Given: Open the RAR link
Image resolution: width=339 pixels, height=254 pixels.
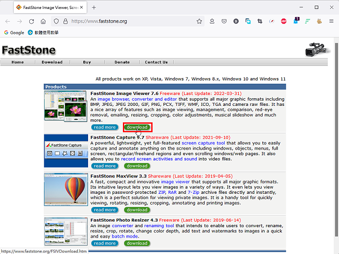Looking at the screenshot, I should click(x=172, y=192).
